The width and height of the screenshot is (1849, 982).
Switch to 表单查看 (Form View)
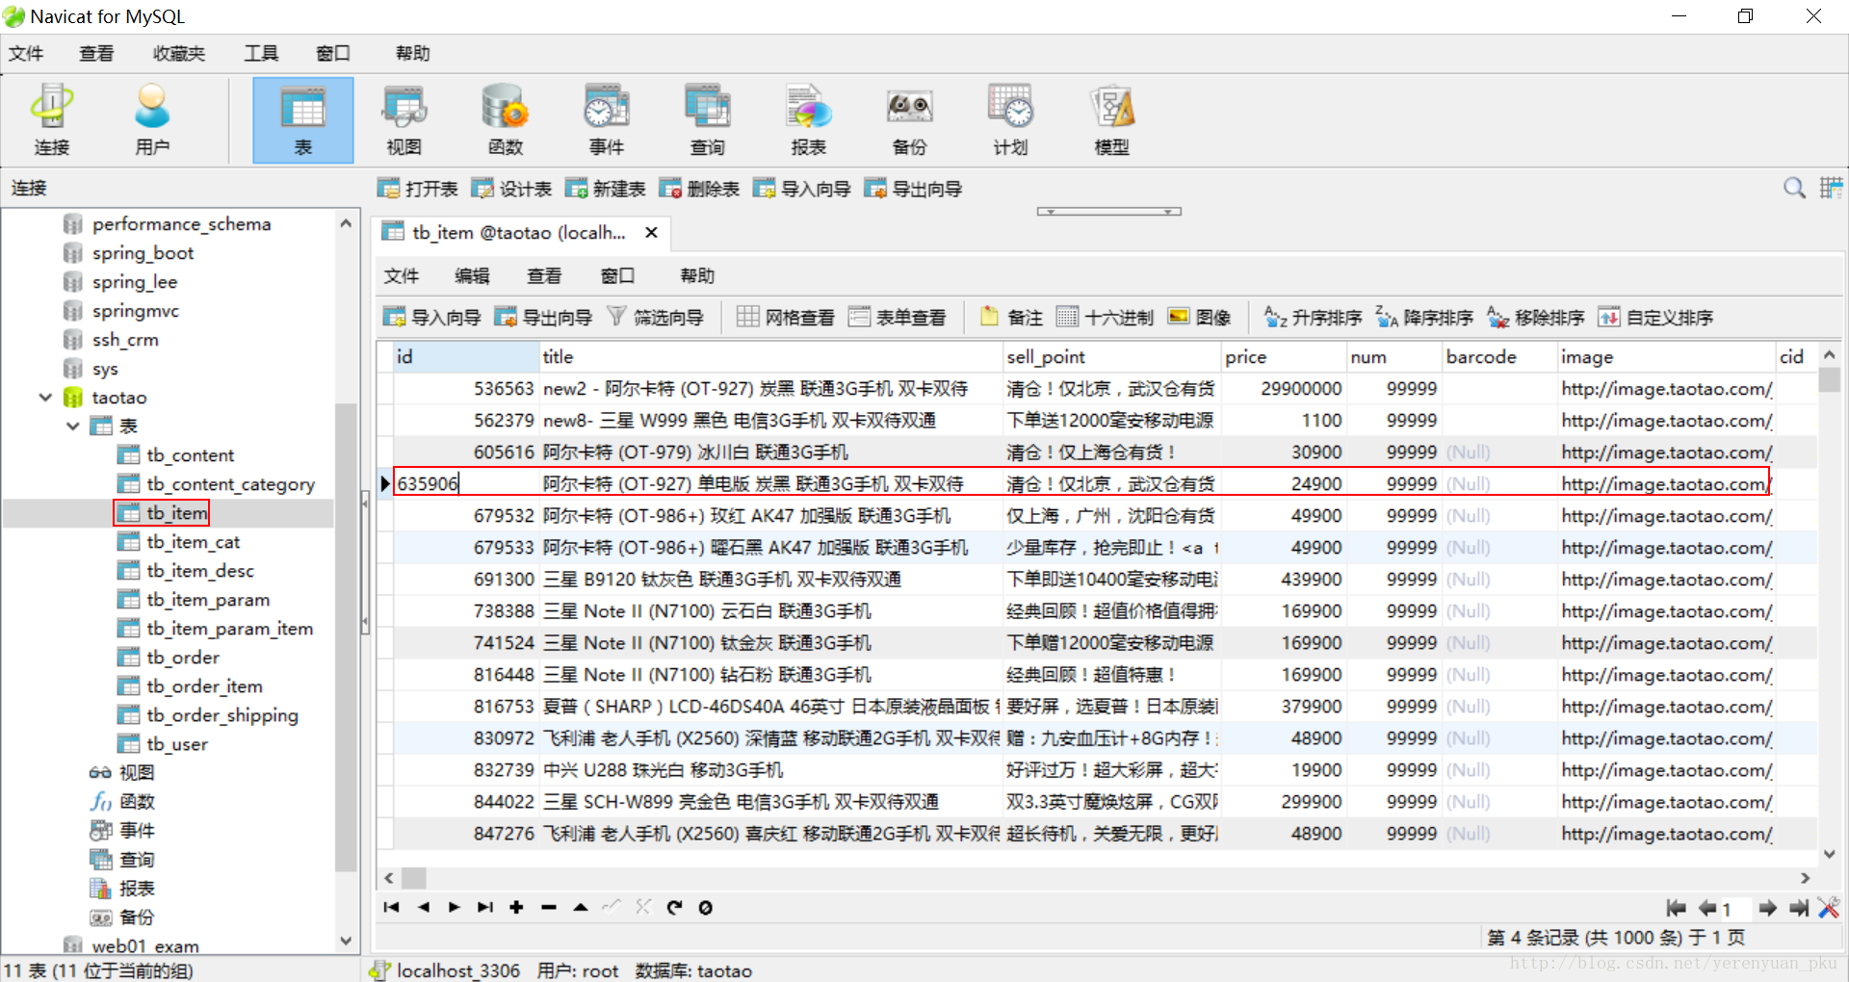tap(898, 317)
